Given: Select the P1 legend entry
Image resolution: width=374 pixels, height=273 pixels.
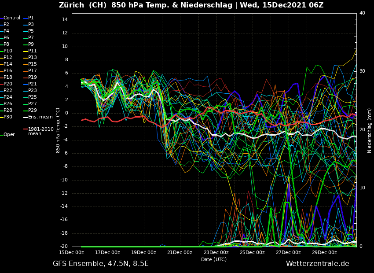Looking at the screenshot, I should [31, 18].
